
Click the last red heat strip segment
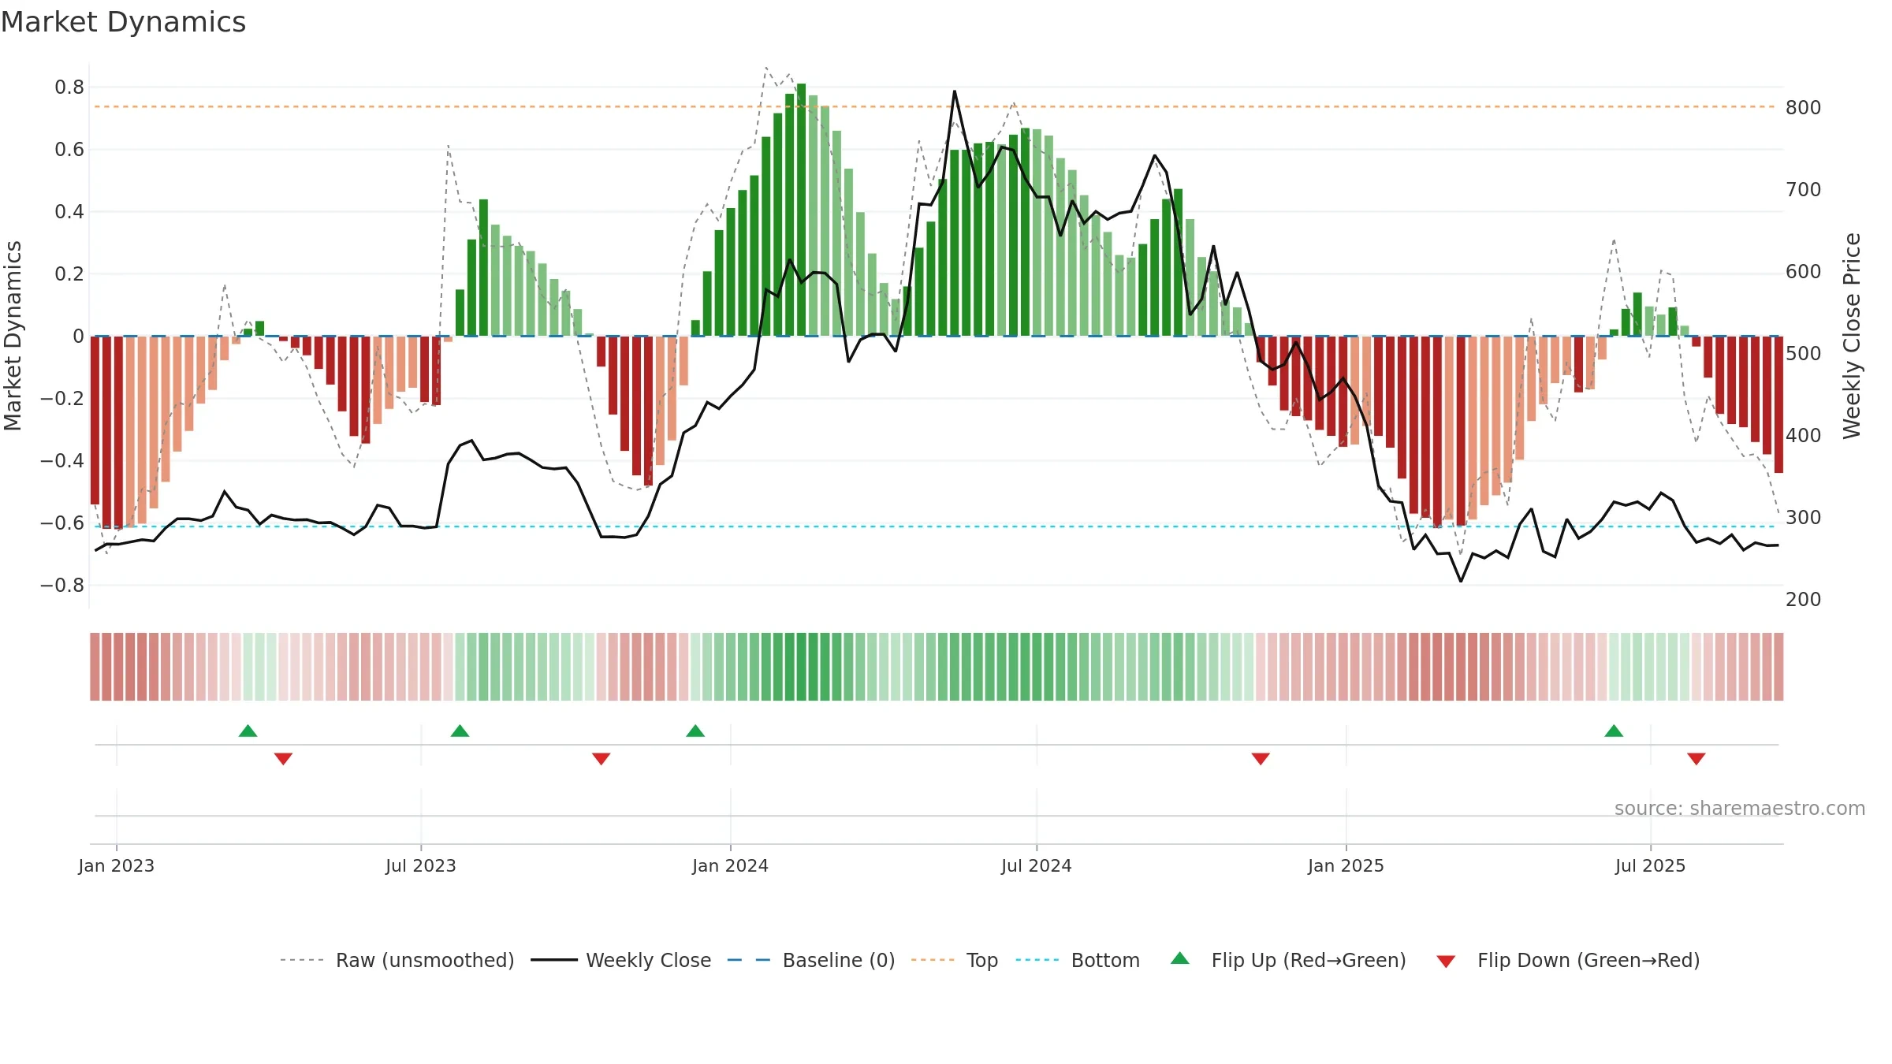(x=1778, y=667)
